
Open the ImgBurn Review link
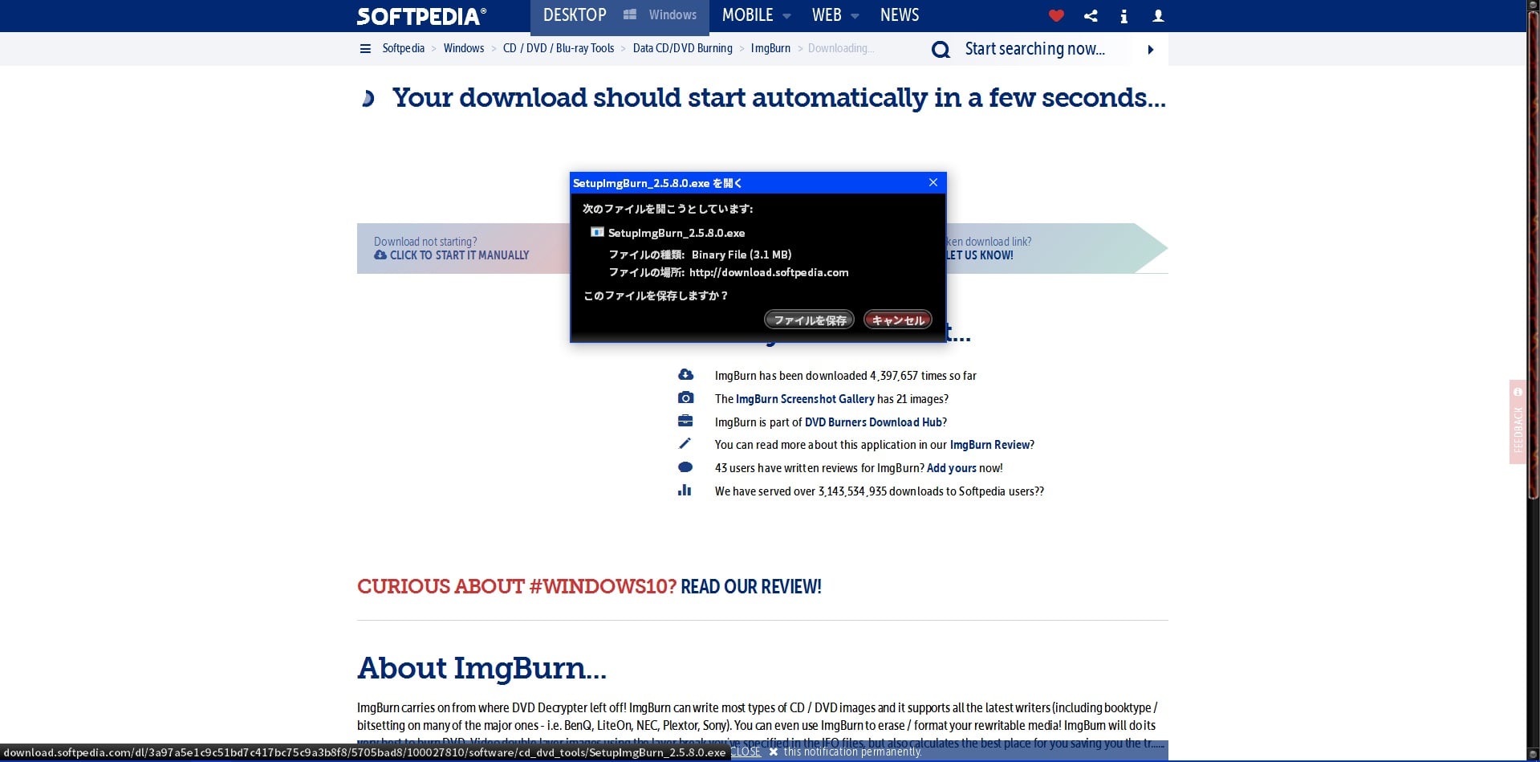tap(990, 444)
